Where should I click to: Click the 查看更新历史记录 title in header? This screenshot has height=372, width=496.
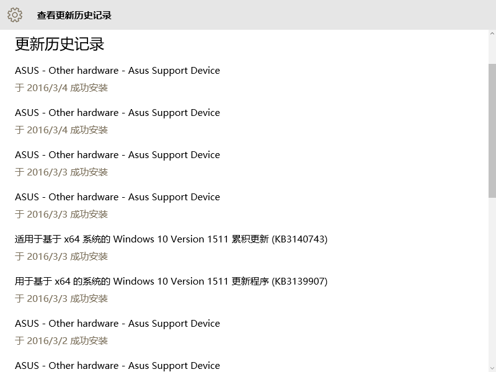tap(74, 15)
